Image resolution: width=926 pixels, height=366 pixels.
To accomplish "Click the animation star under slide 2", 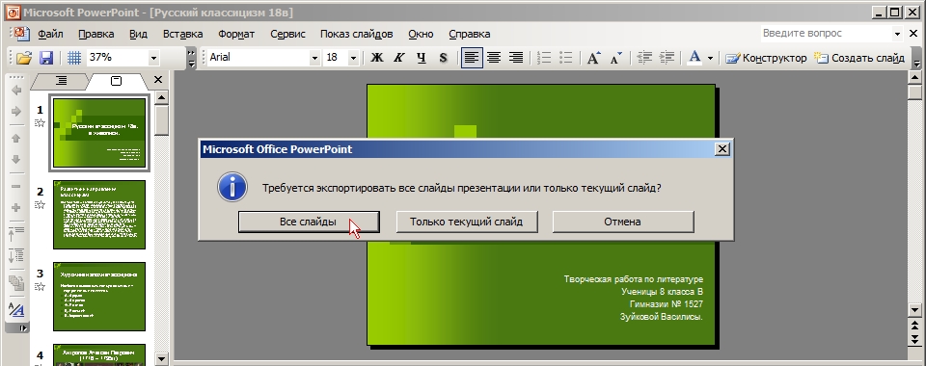I will (x=40, y=205).
